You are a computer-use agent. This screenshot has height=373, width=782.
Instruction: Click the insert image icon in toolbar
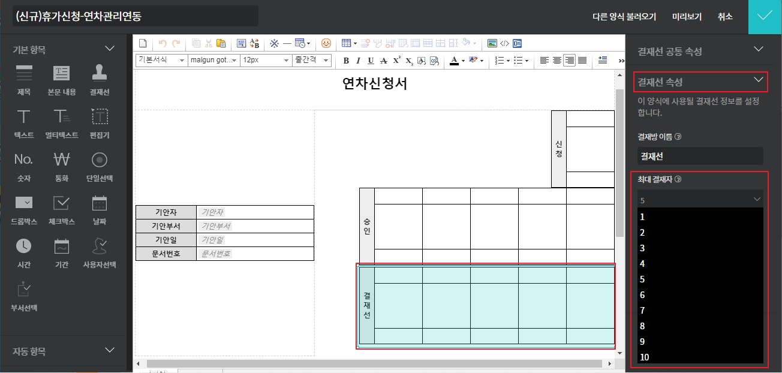(492, 43)
